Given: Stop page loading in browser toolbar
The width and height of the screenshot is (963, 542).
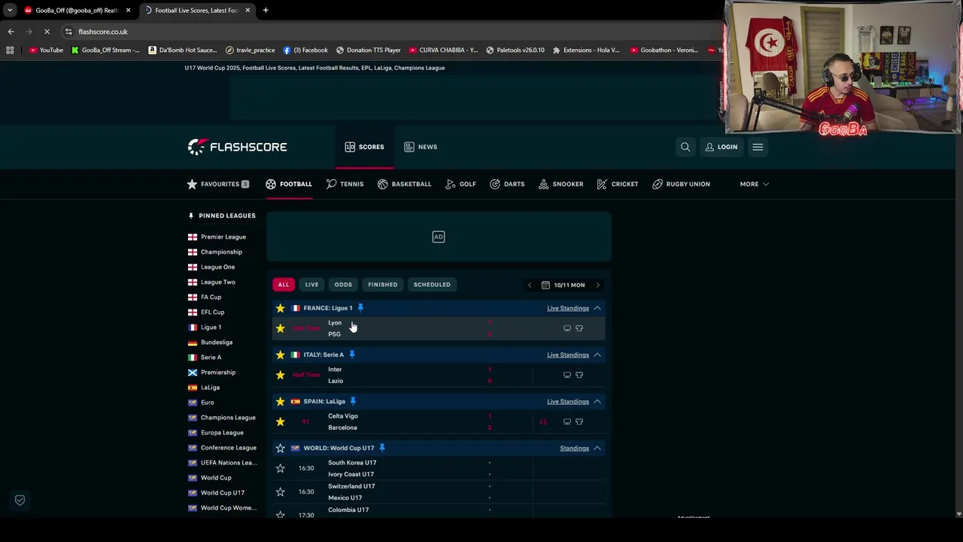Looking at the screenshot, I should (47, 32).
